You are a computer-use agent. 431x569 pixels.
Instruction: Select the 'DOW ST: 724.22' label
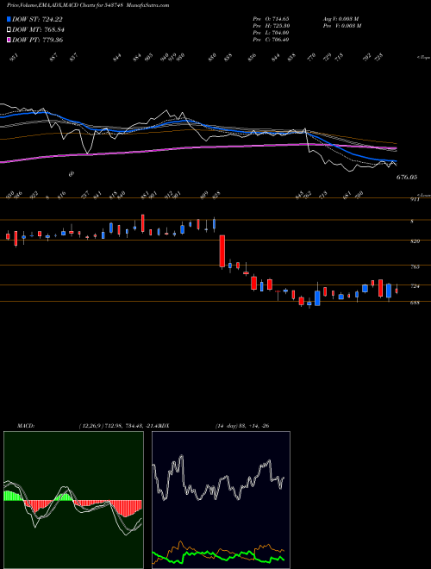[x=37, y=20]
